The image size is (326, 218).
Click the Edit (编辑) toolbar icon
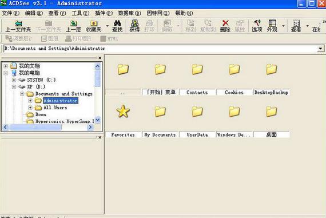pos(167,26)
